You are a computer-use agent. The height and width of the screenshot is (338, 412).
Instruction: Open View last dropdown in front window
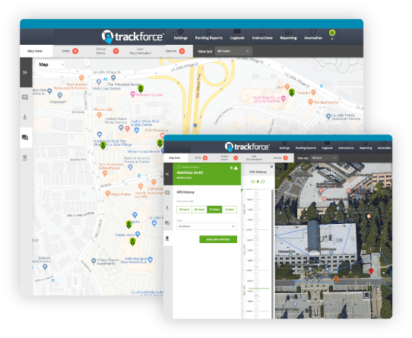pyautogui.click(x=325, y=158)
